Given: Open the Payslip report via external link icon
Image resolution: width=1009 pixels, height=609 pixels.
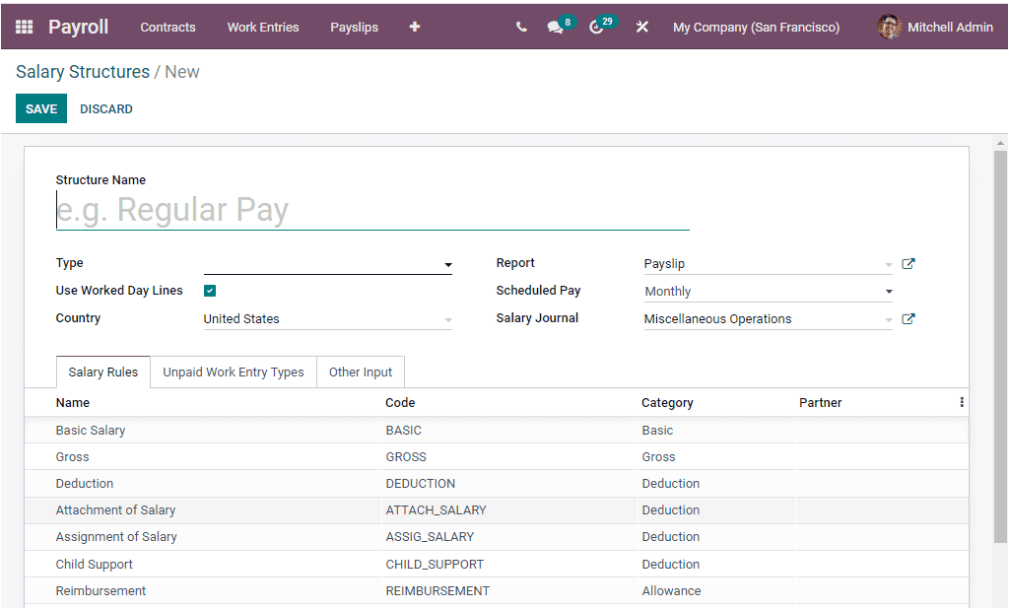Looking at the screenshot, I should point(908,263).
